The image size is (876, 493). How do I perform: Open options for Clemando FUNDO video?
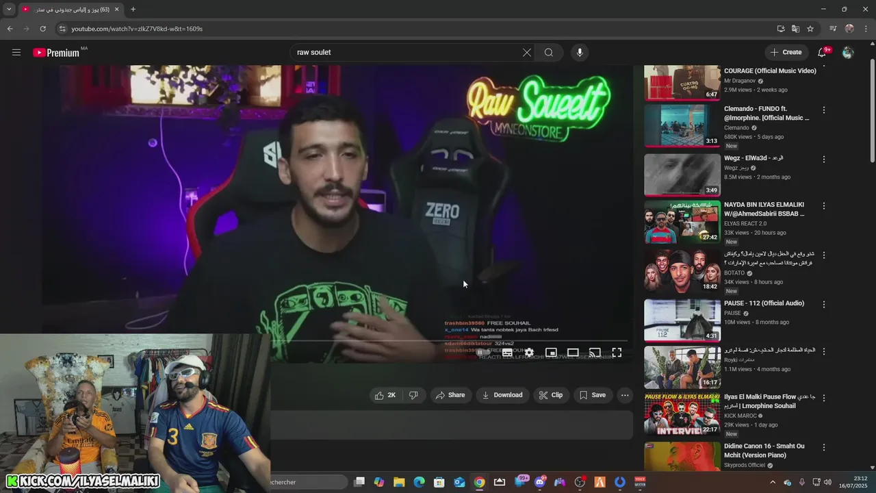pyautogui.click(x=824, y=110)
